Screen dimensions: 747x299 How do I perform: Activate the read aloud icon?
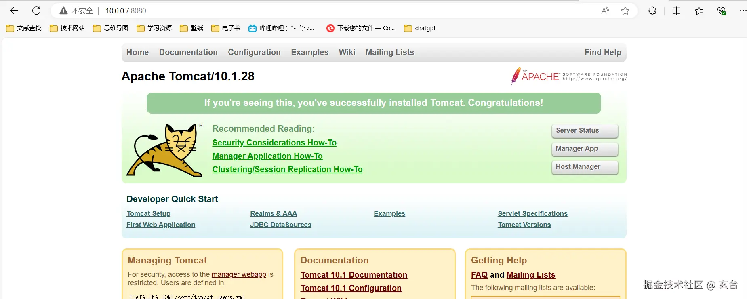click(x=605, y=11)
